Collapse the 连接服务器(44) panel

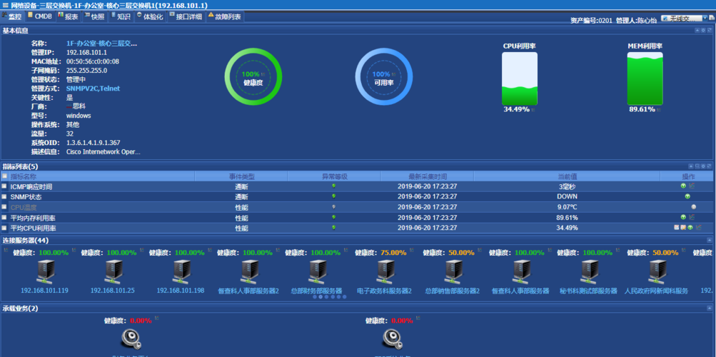[x=710, y=241]
